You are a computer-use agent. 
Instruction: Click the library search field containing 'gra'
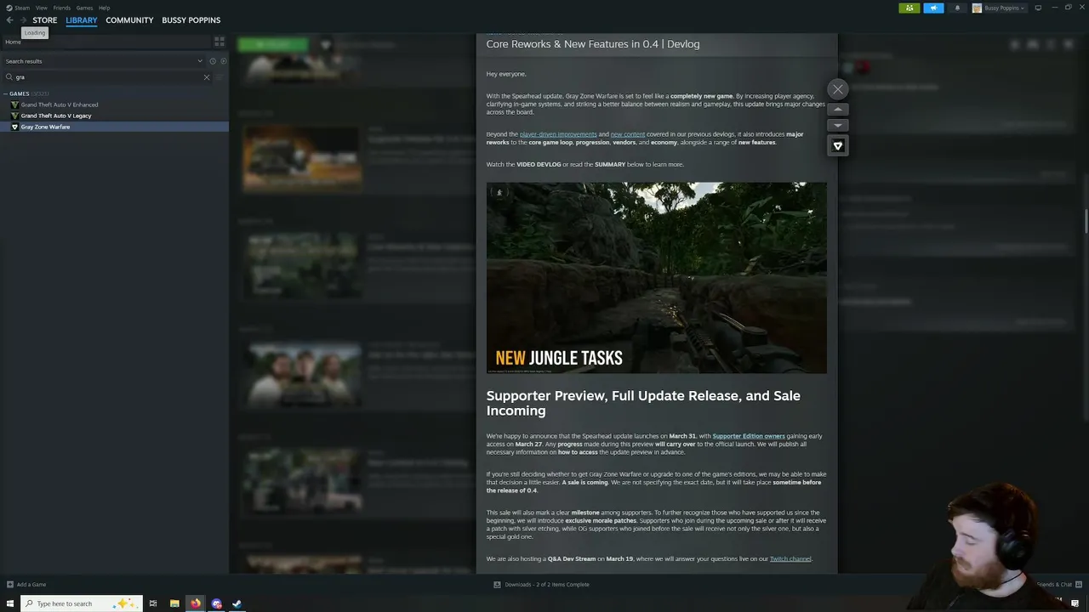(x=106, y=77)
